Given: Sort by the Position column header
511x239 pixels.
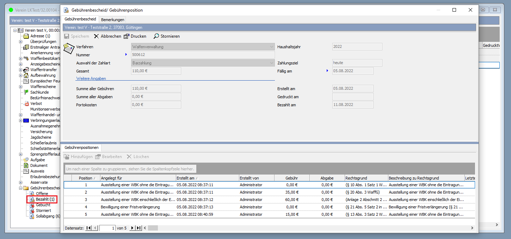Looking at the screenshot, I should point(85,178).
